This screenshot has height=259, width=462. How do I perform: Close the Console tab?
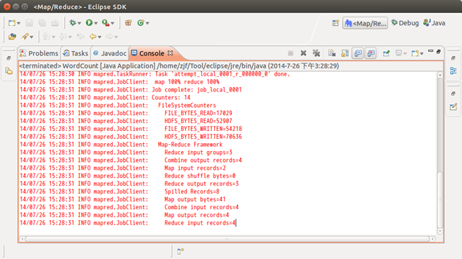click(x=170, y=53)
